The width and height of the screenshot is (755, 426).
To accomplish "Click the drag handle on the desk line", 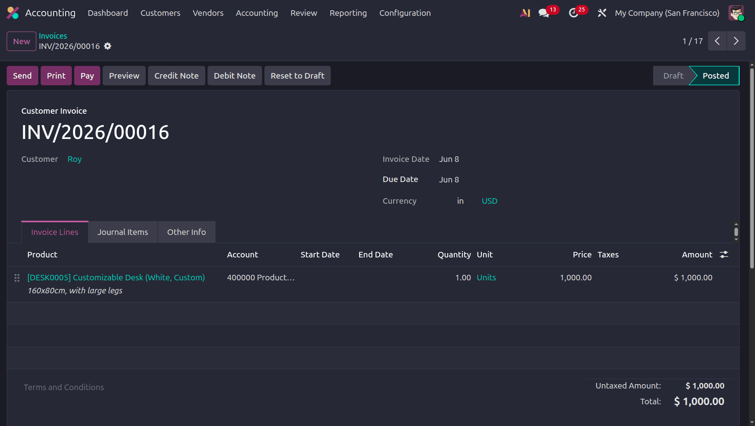I will pyautogui.click(x=17, y=278).
